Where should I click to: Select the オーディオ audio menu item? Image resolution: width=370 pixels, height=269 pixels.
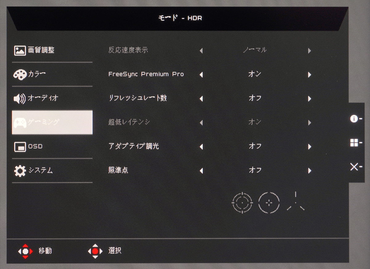(52, 98)
